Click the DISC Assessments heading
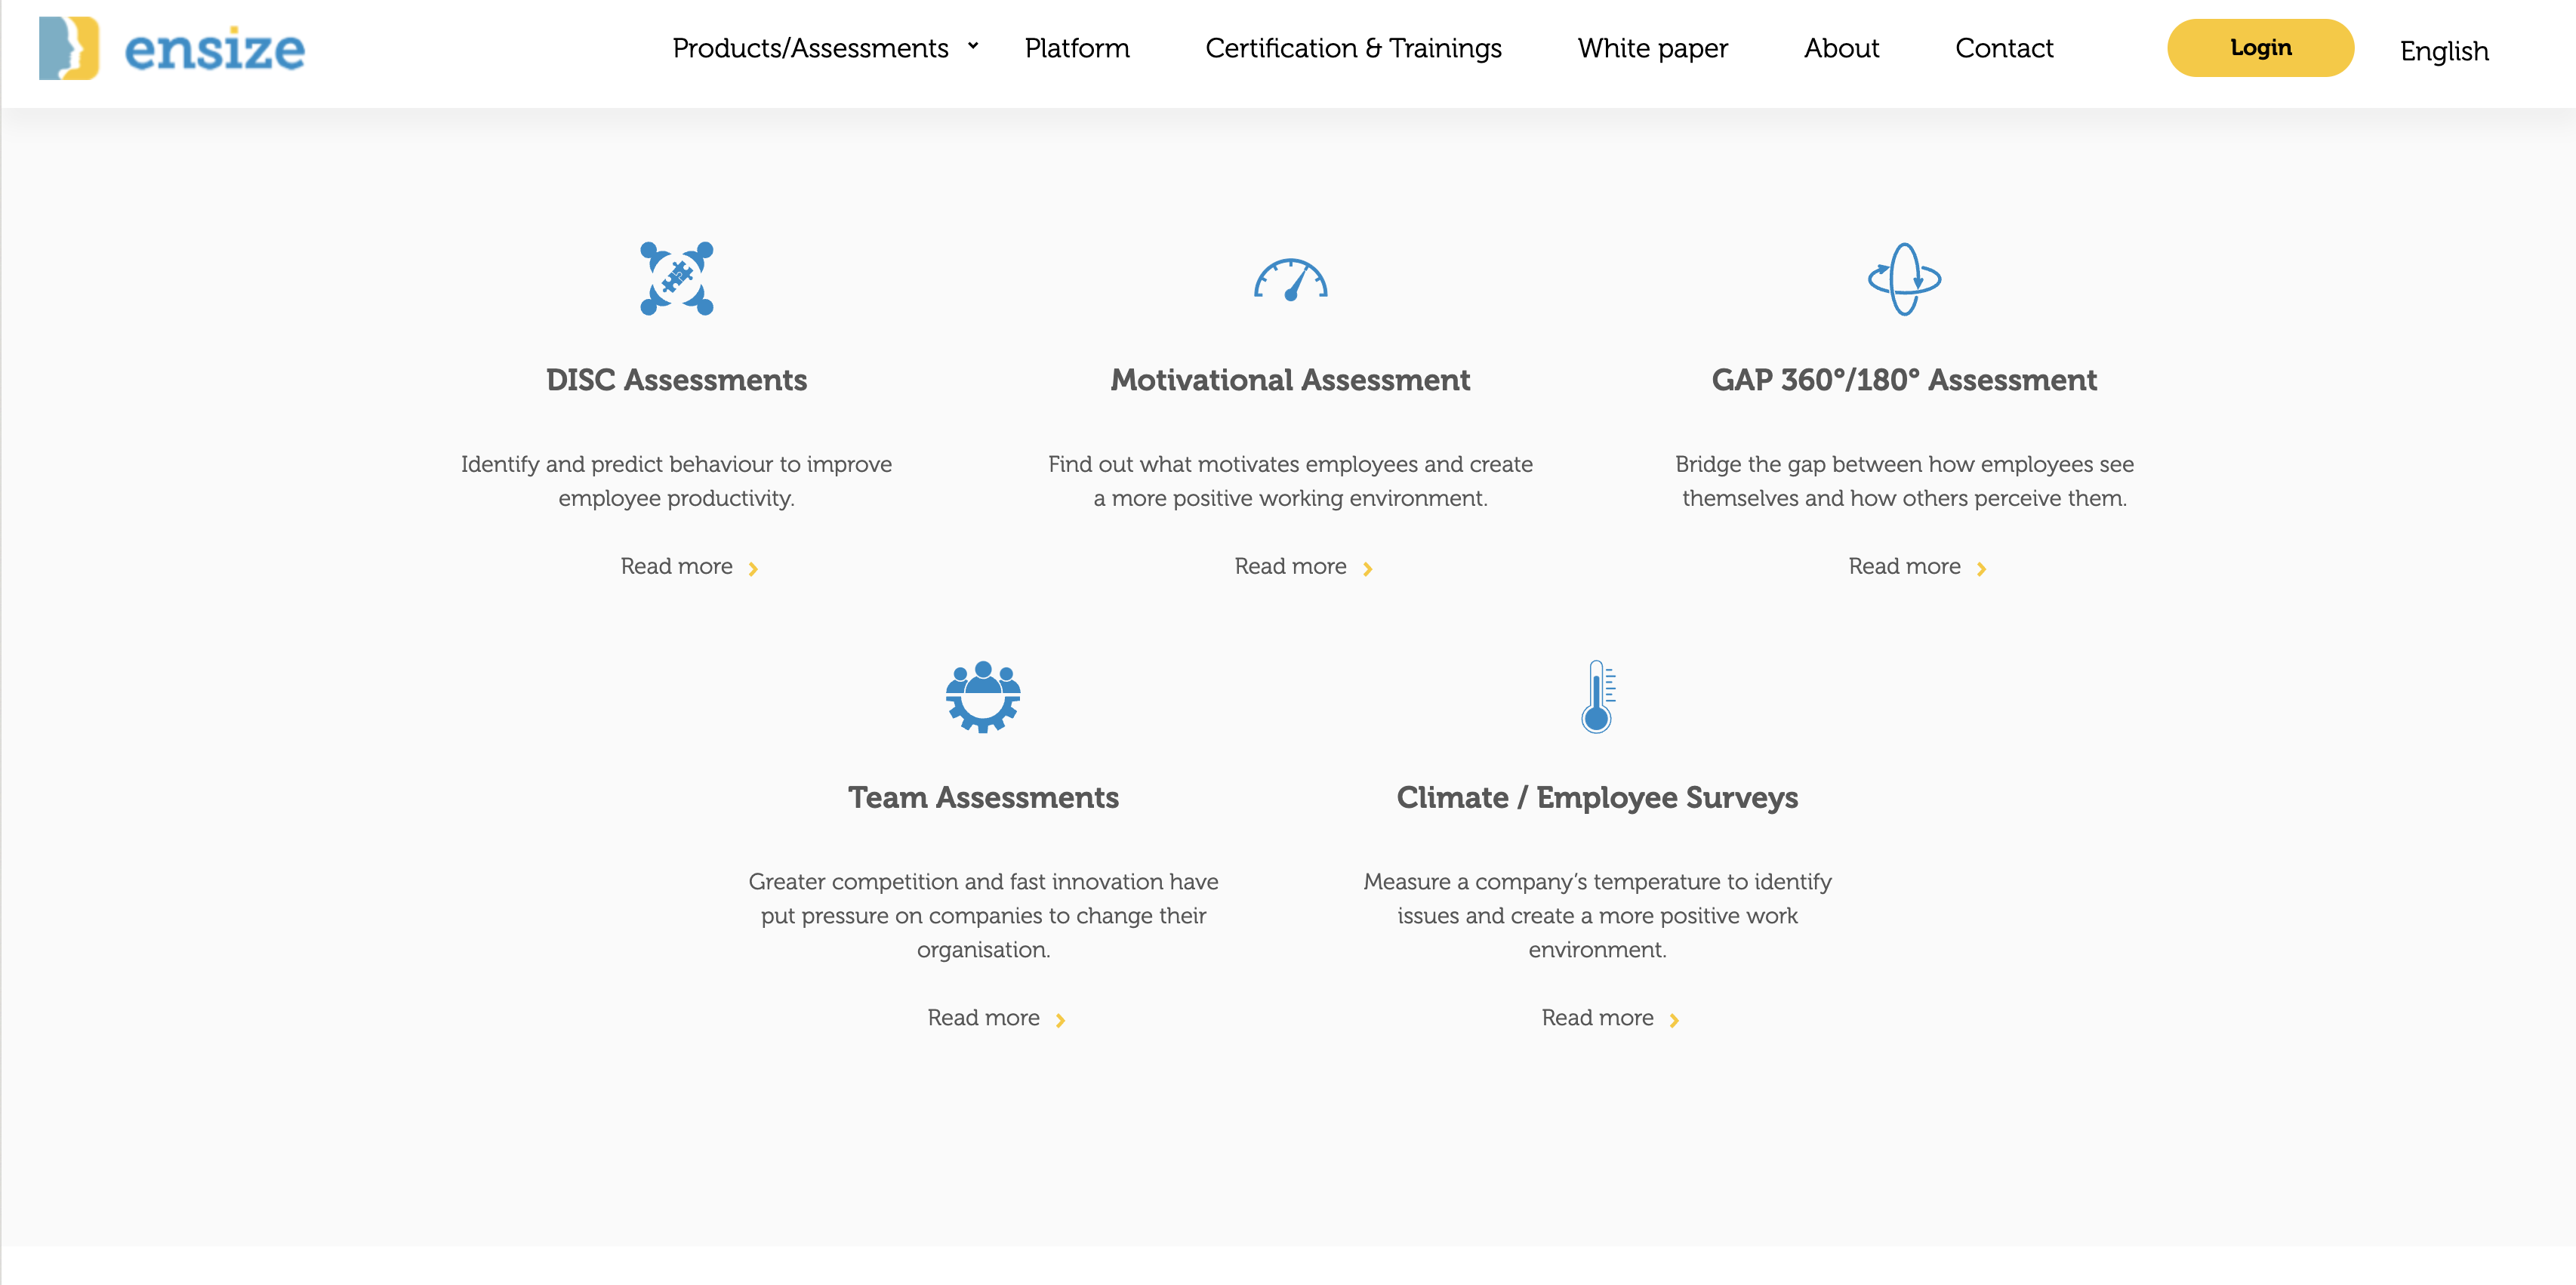Viewport: 2576px width, 1285px height. [x=676, y=380]
